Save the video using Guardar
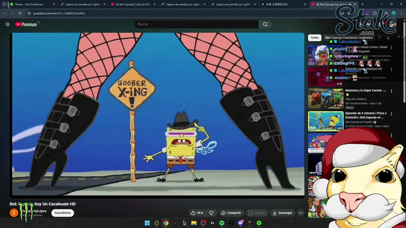 pyautogui.click(x=257, y=213)
